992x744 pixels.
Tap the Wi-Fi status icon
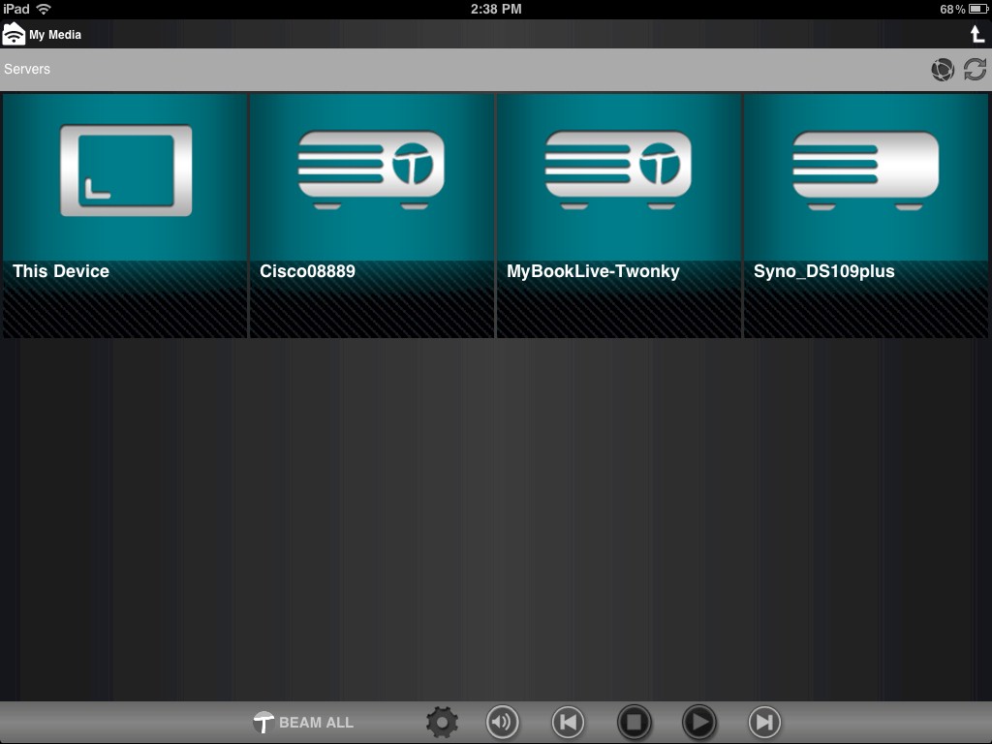[44, 9]
